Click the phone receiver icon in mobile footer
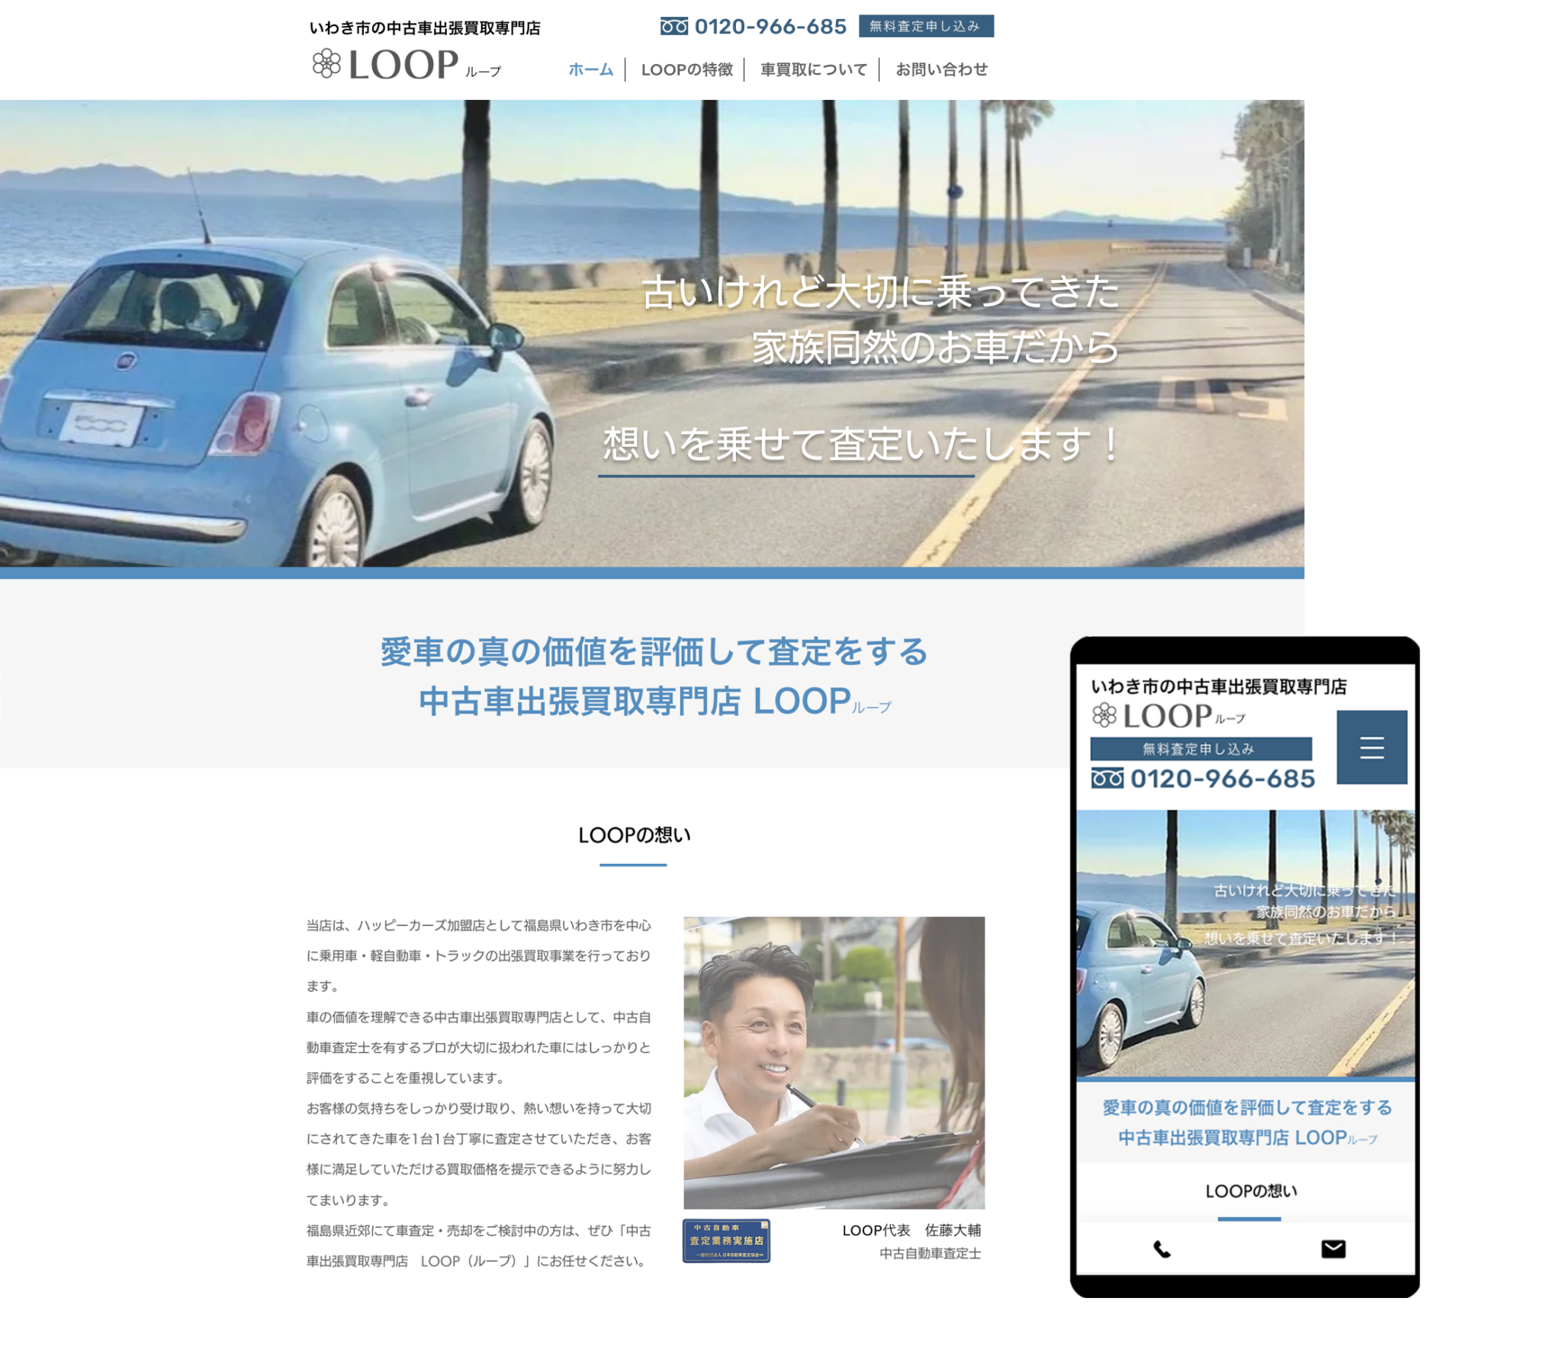Image resolution: width=1562 pixels, height=1362 pixels. coord(1160,1250)
